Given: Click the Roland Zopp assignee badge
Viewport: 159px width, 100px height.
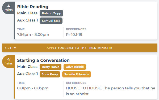Looking at the screenshot, I should (x=51, y=13).
